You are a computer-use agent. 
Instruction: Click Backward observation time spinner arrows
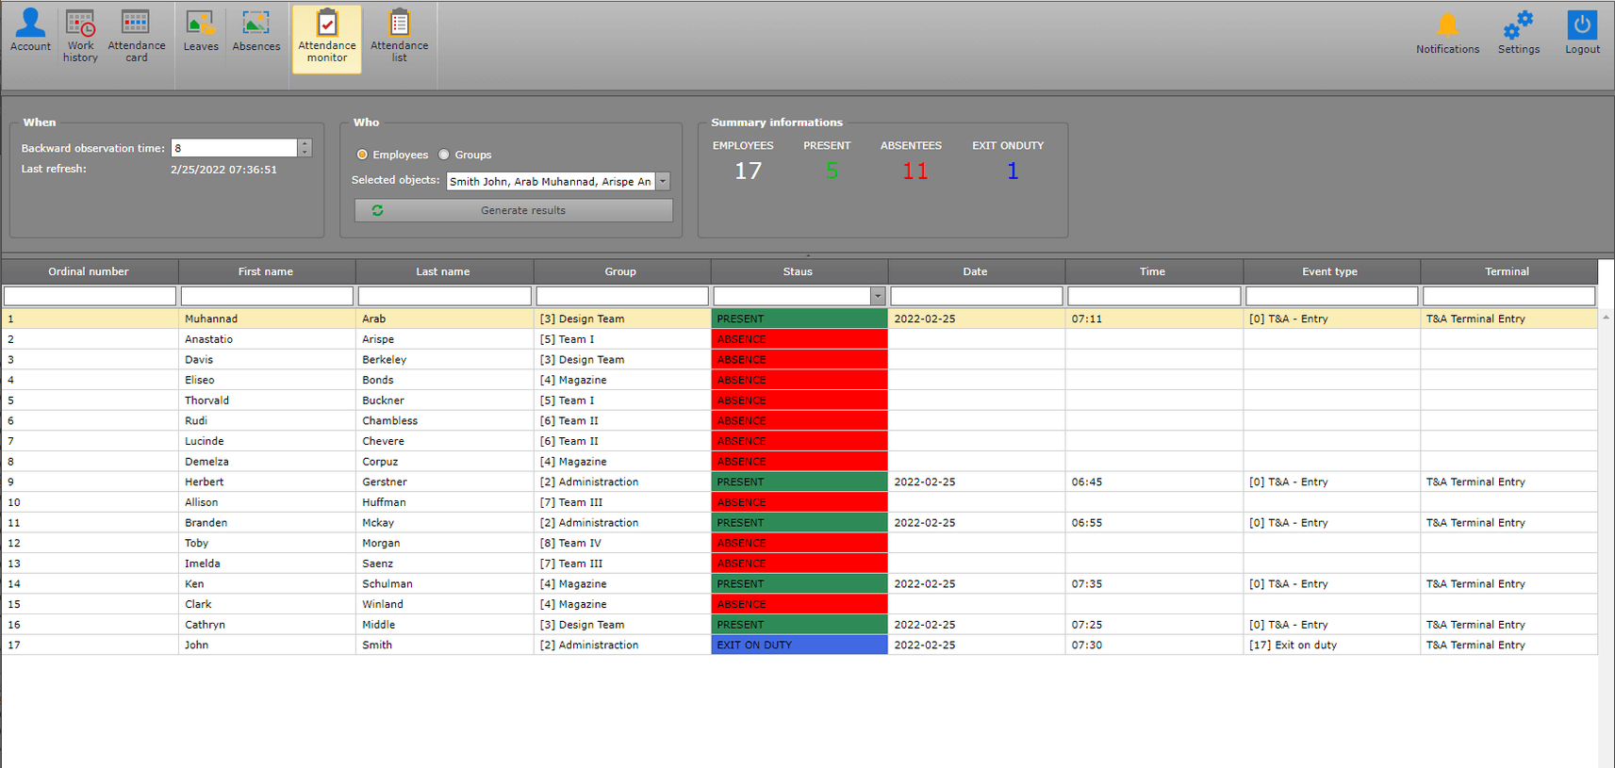(x=305, y=148)
